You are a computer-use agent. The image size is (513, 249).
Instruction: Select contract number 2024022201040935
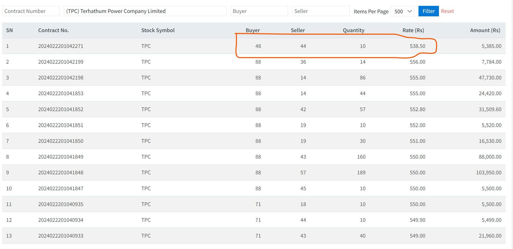coord(61,204)
